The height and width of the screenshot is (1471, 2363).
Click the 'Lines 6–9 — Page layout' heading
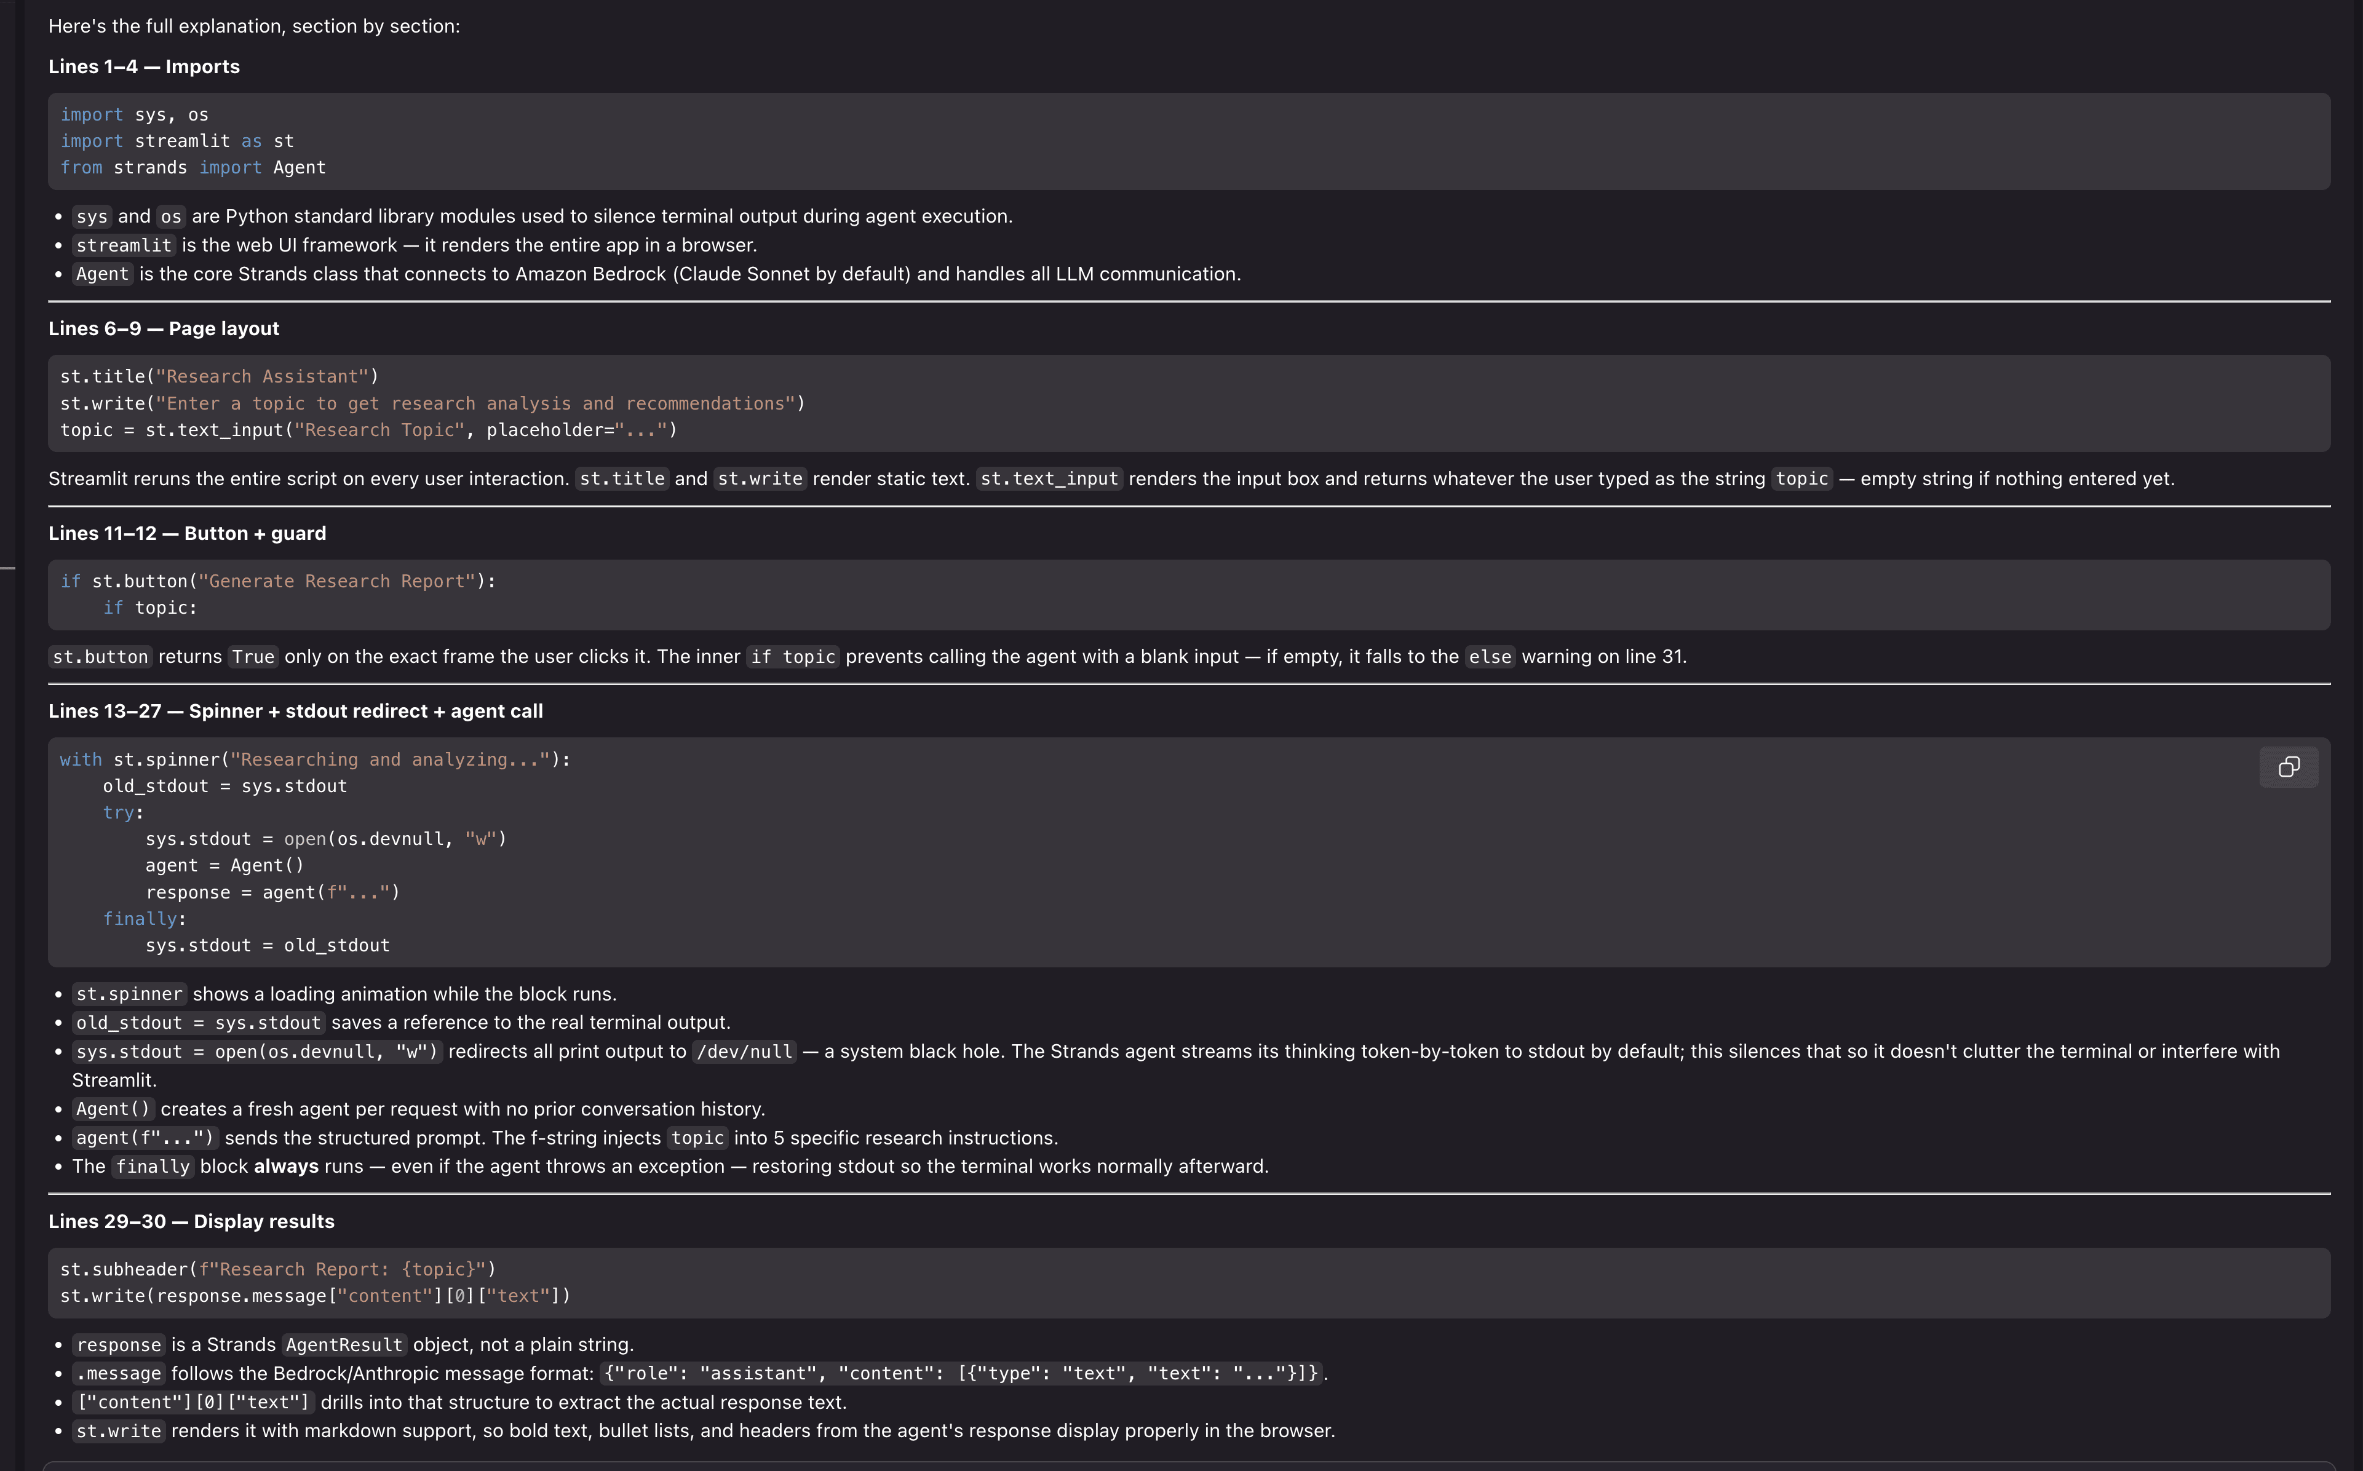click(x=164, y=329)
